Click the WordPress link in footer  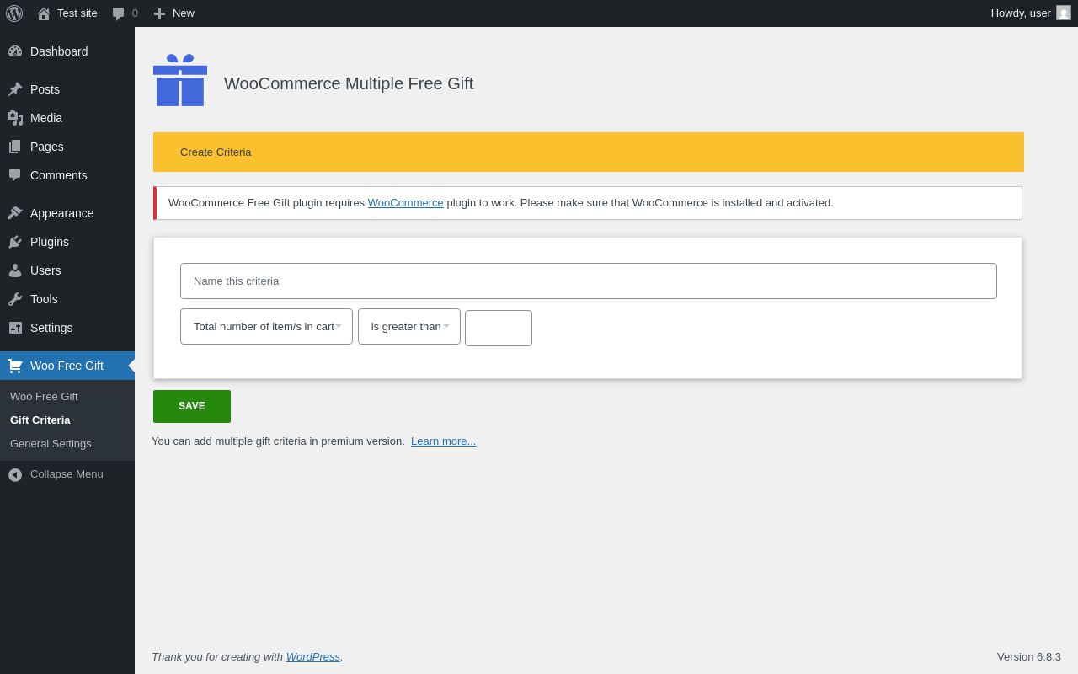pyautogui.click(x=313, y=657)
